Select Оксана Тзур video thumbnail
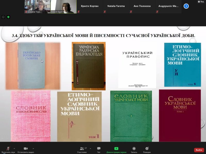Image resolution: width=206 pixels, height=154 pixels. tap(37, 6)
